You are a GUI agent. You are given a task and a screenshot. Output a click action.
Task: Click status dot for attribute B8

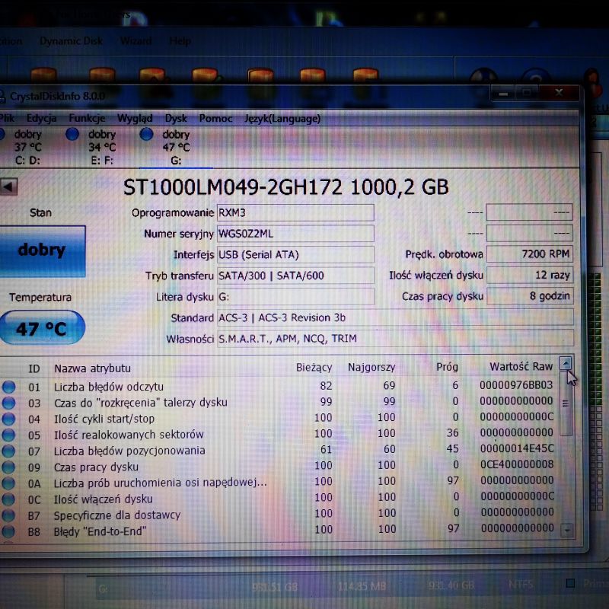coord(8,531)
